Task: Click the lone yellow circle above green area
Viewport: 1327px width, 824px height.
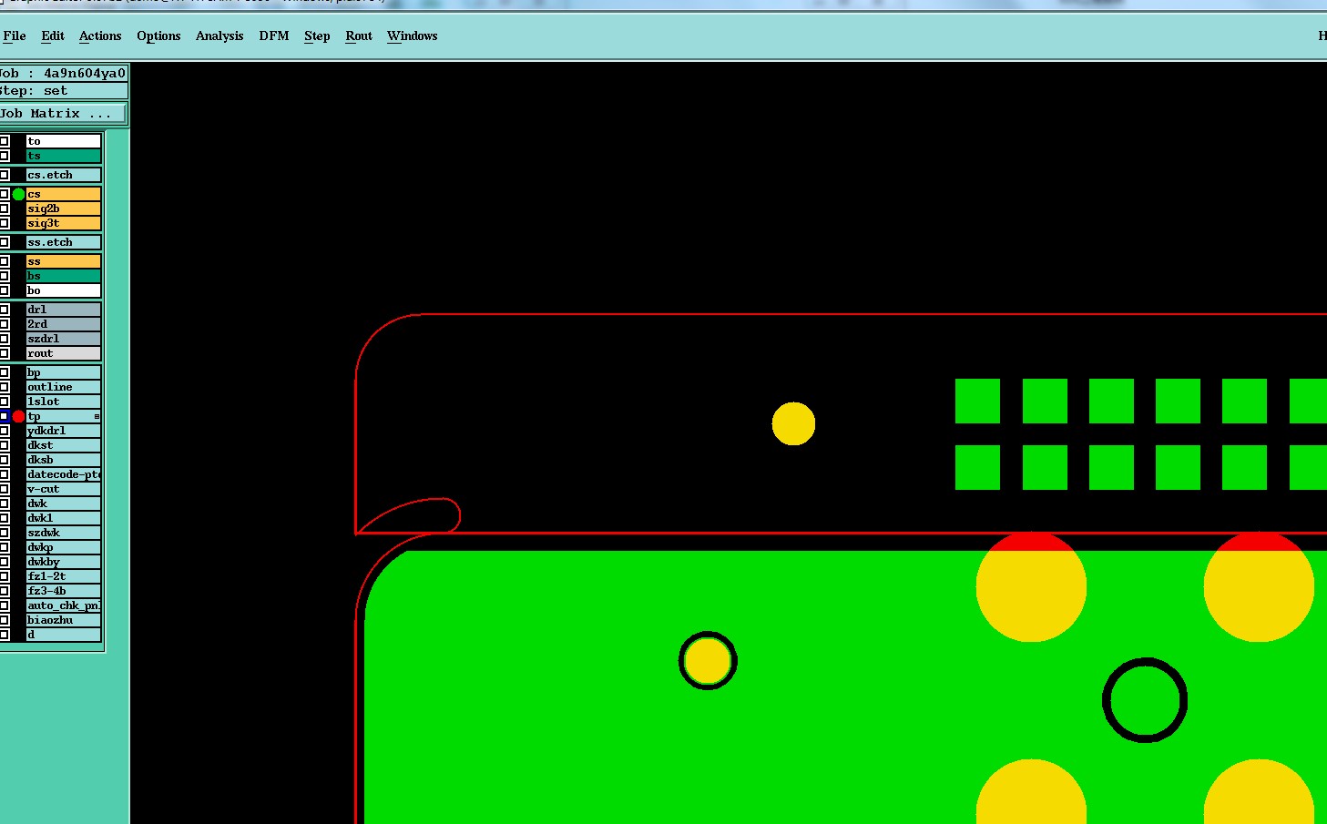Action: (793, 423)
